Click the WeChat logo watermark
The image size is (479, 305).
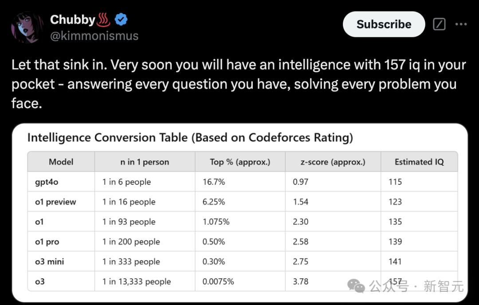point(356,286)
